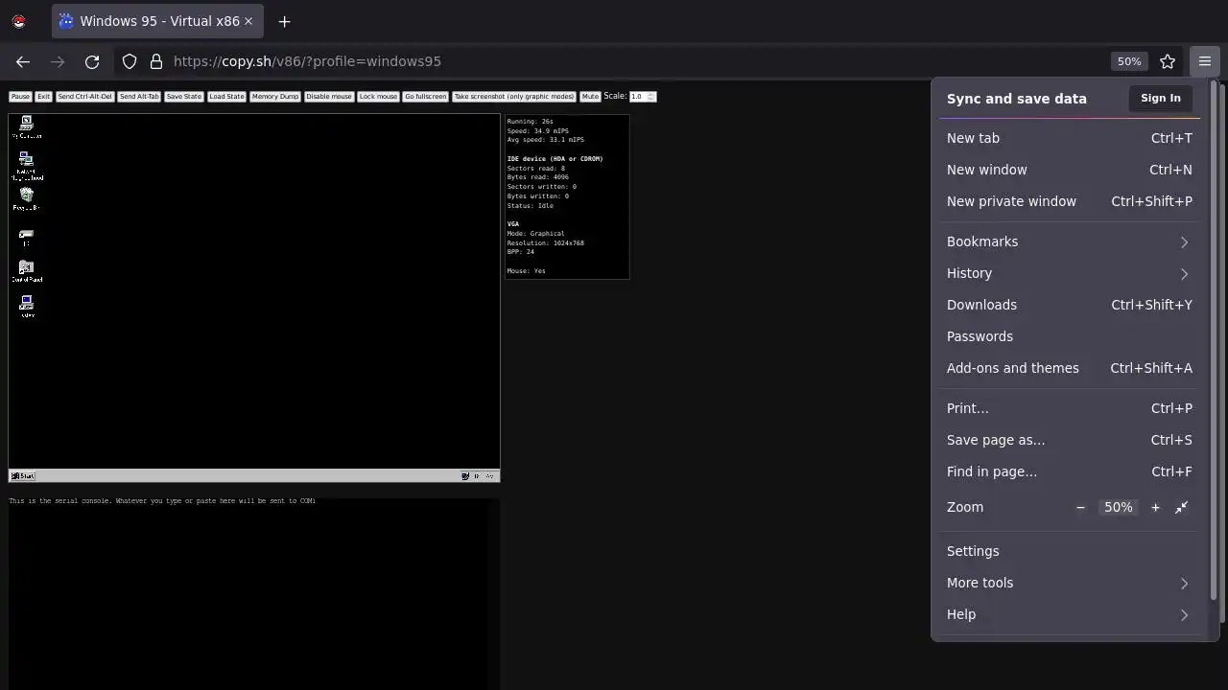Screen dimensions: 1228x690
Task: Click Sign In button in menu
Action: [1161, 98]
